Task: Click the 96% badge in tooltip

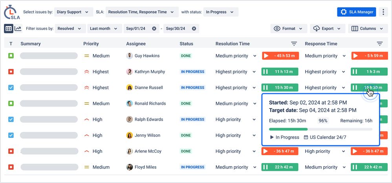Action: [323, 121]
